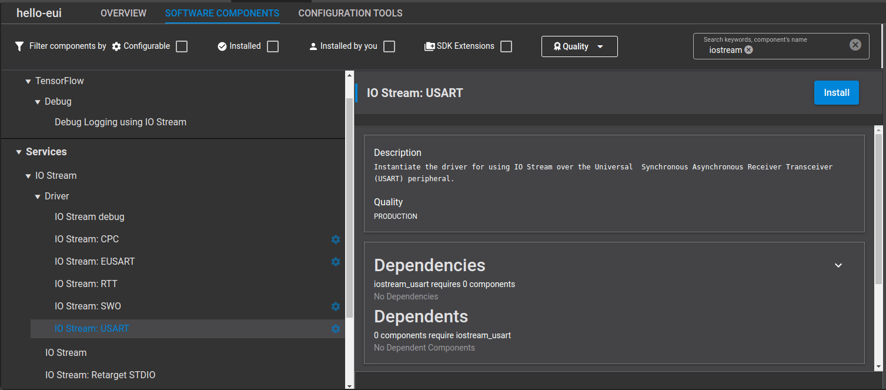Click the SDK Extensions folder icon
The height and width of the screenshot is (390, 886).
tap(429, 46)
